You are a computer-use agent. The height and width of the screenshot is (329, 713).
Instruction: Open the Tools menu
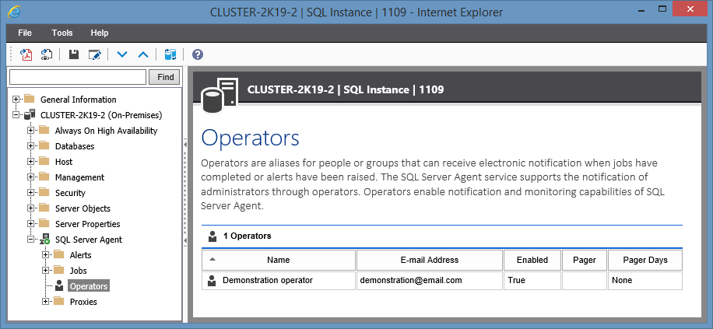62,33
